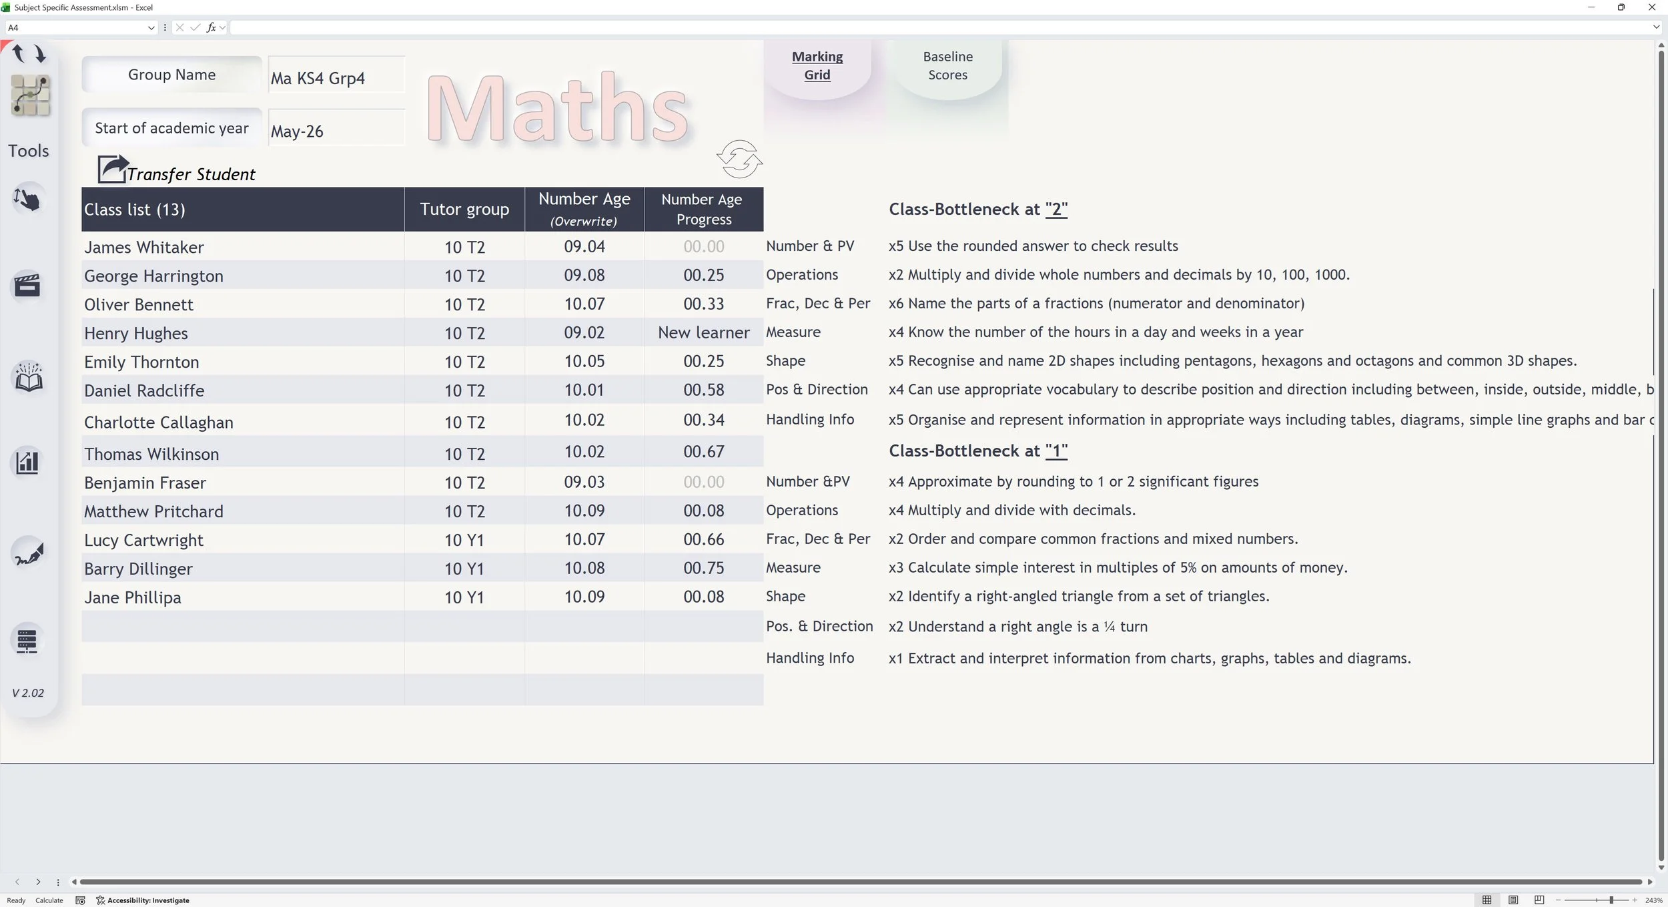Switch to Normal view in status bar
The image size is (1668, 907).
[x=1487, y=900]
